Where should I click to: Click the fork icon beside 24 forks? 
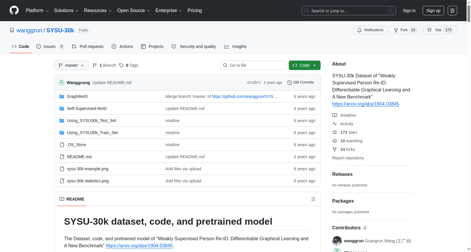(335, 149)
